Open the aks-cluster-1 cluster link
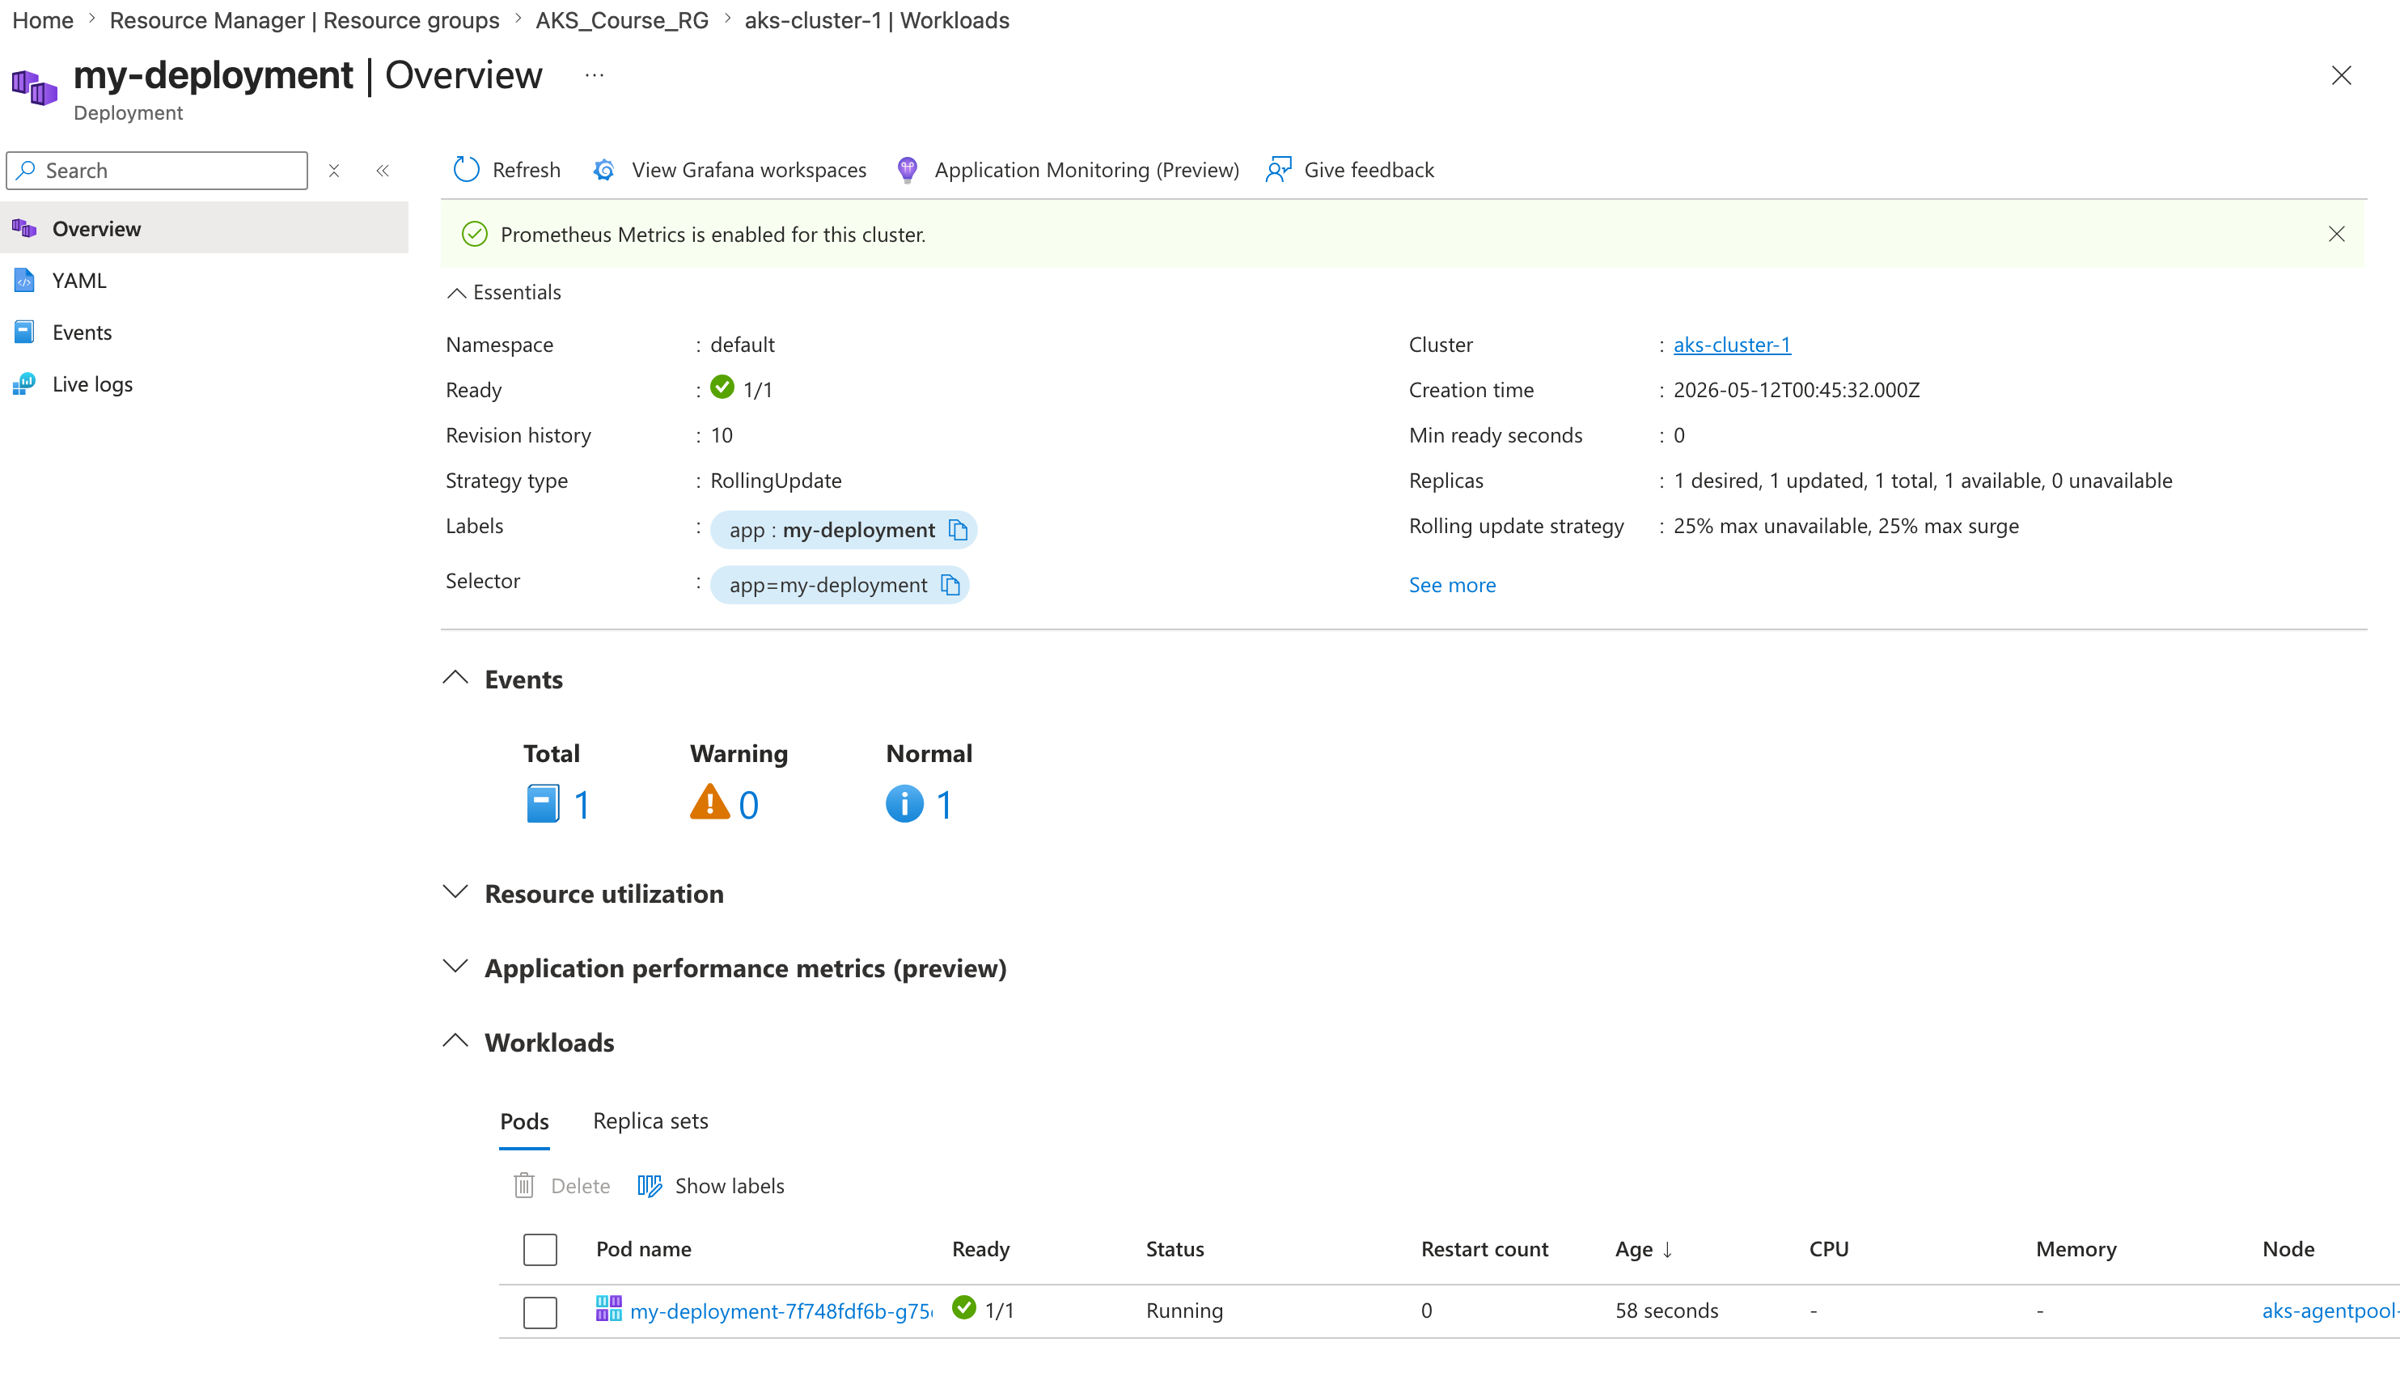The image size is (2400, 1389). tap(1731, 345)
